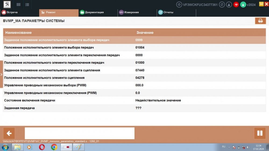Click the BVMP_MA ПАРАМЕТРЫ СИСТЕМЫ title

pos(34,21)
